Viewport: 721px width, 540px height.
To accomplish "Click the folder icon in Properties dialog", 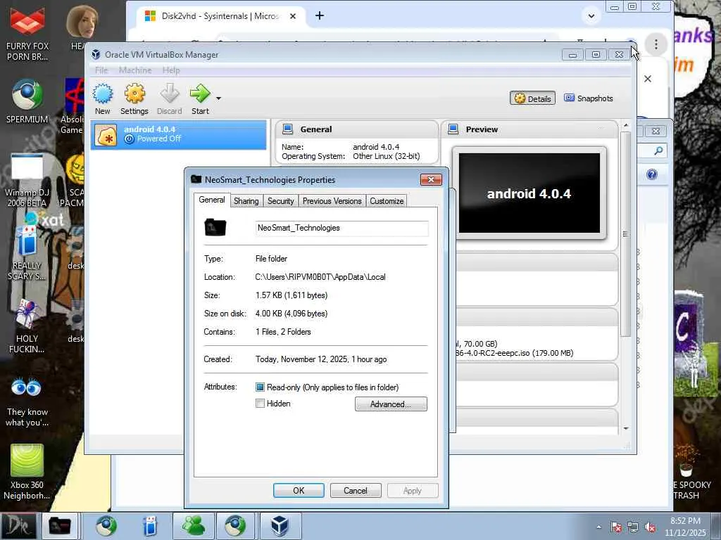I will 215,227.
